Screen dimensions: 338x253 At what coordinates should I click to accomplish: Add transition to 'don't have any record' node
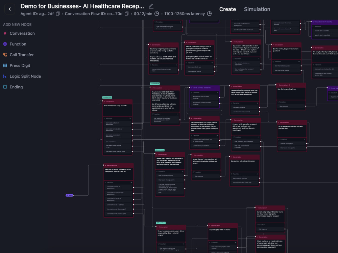pos(259,58)
